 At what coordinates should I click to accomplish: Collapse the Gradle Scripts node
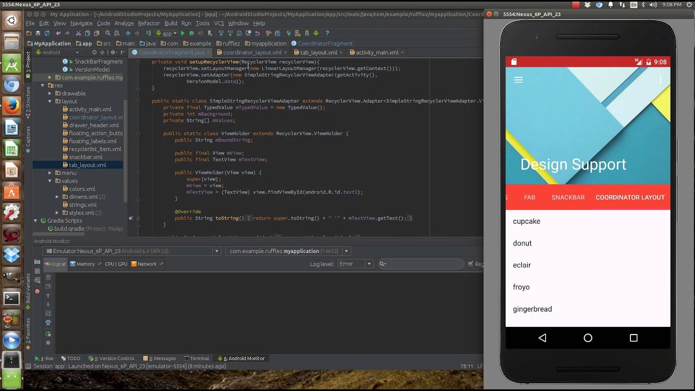(36, 221)
